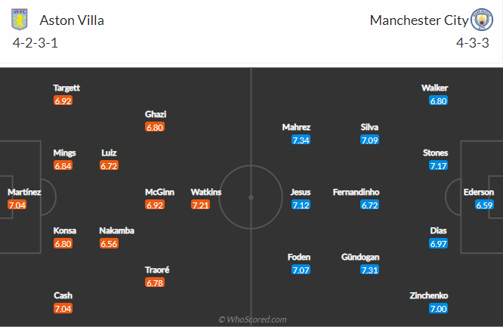The width and height of the screenshot is (503, 327).
Task: Select Nakamba's 6.56 rating badge
Action: coord(109,244)
